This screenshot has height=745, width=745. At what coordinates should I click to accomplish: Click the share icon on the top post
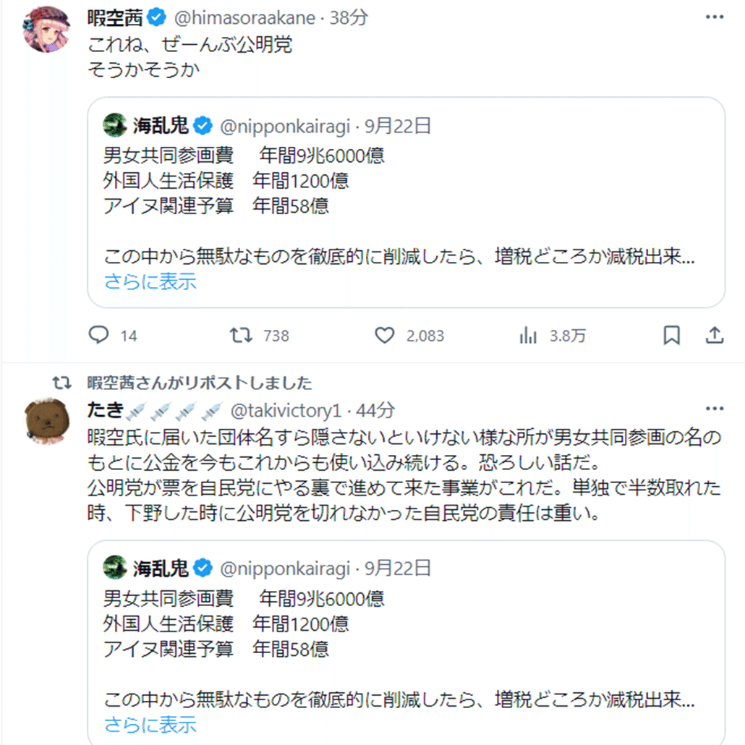click(x=714, y=336)
